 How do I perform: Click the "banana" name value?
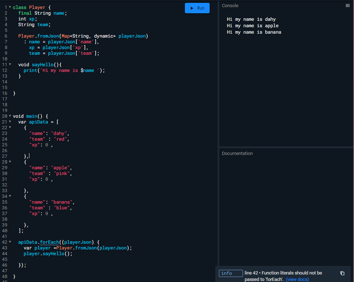62,202
